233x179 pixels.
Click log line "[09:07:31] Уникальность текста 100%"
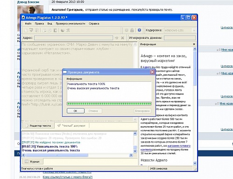49,146
